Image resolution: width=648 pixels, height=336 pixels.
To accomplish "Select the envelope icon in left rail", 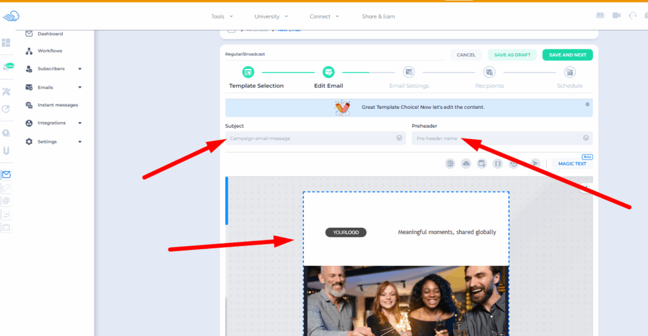I will [6, 175].
